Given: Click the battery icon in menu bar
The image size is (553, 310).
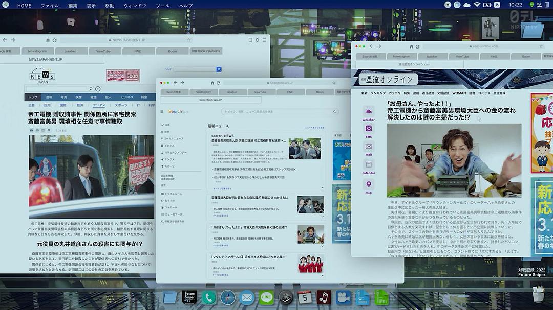Looking at the screenshot, I should click(487, 5).
